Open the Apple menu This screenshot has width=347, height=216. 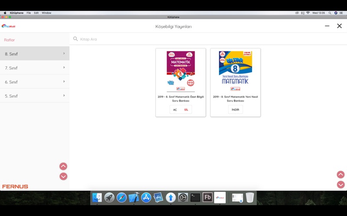coord(5,13)
